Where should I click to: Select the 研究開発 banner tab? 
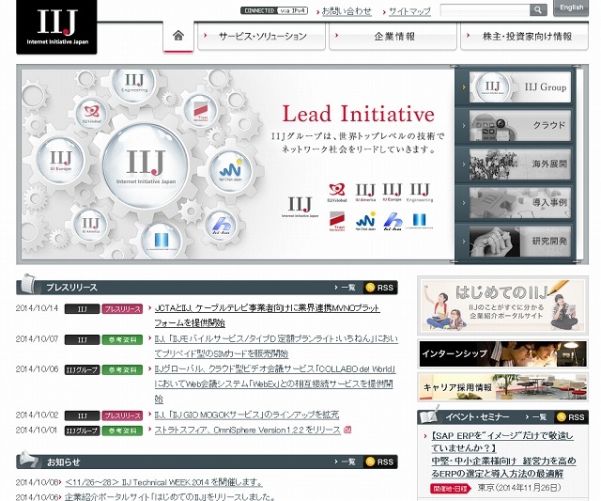click(x=519, y=242)
